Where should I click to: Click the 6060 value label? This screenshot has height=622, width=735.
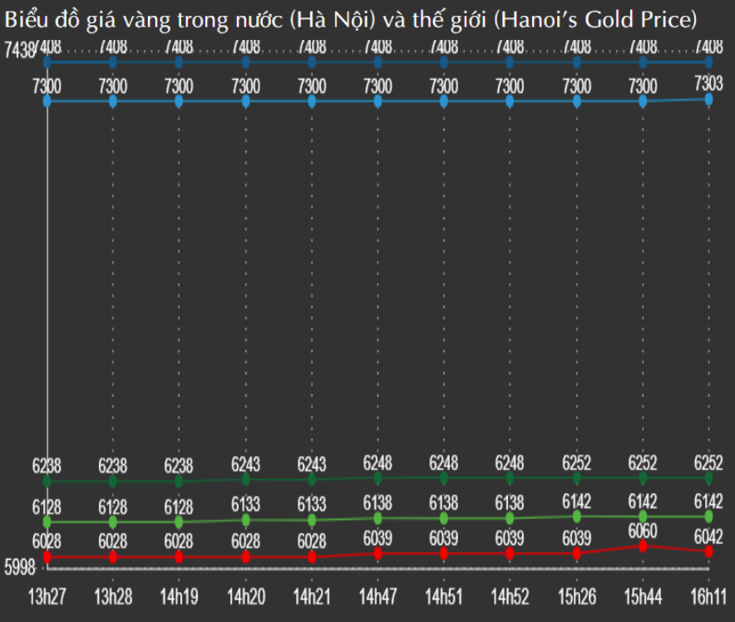click(643, 531)
